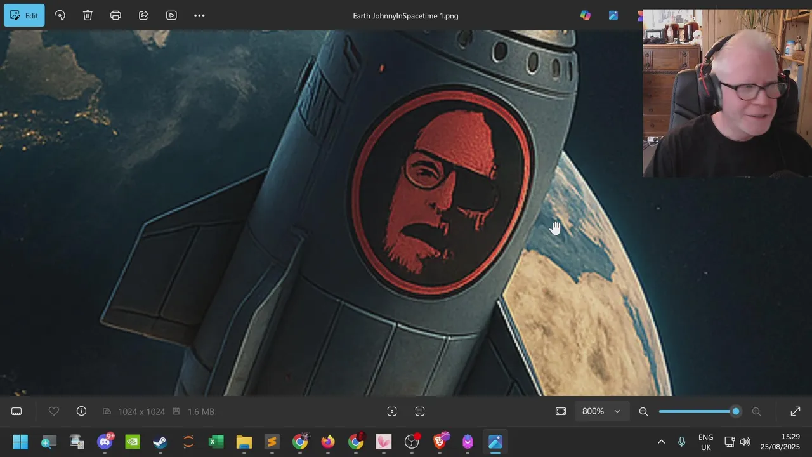Rotate the image with the rotate icon
The height and width of the screenshot is (457, 812).
point(60,15)
